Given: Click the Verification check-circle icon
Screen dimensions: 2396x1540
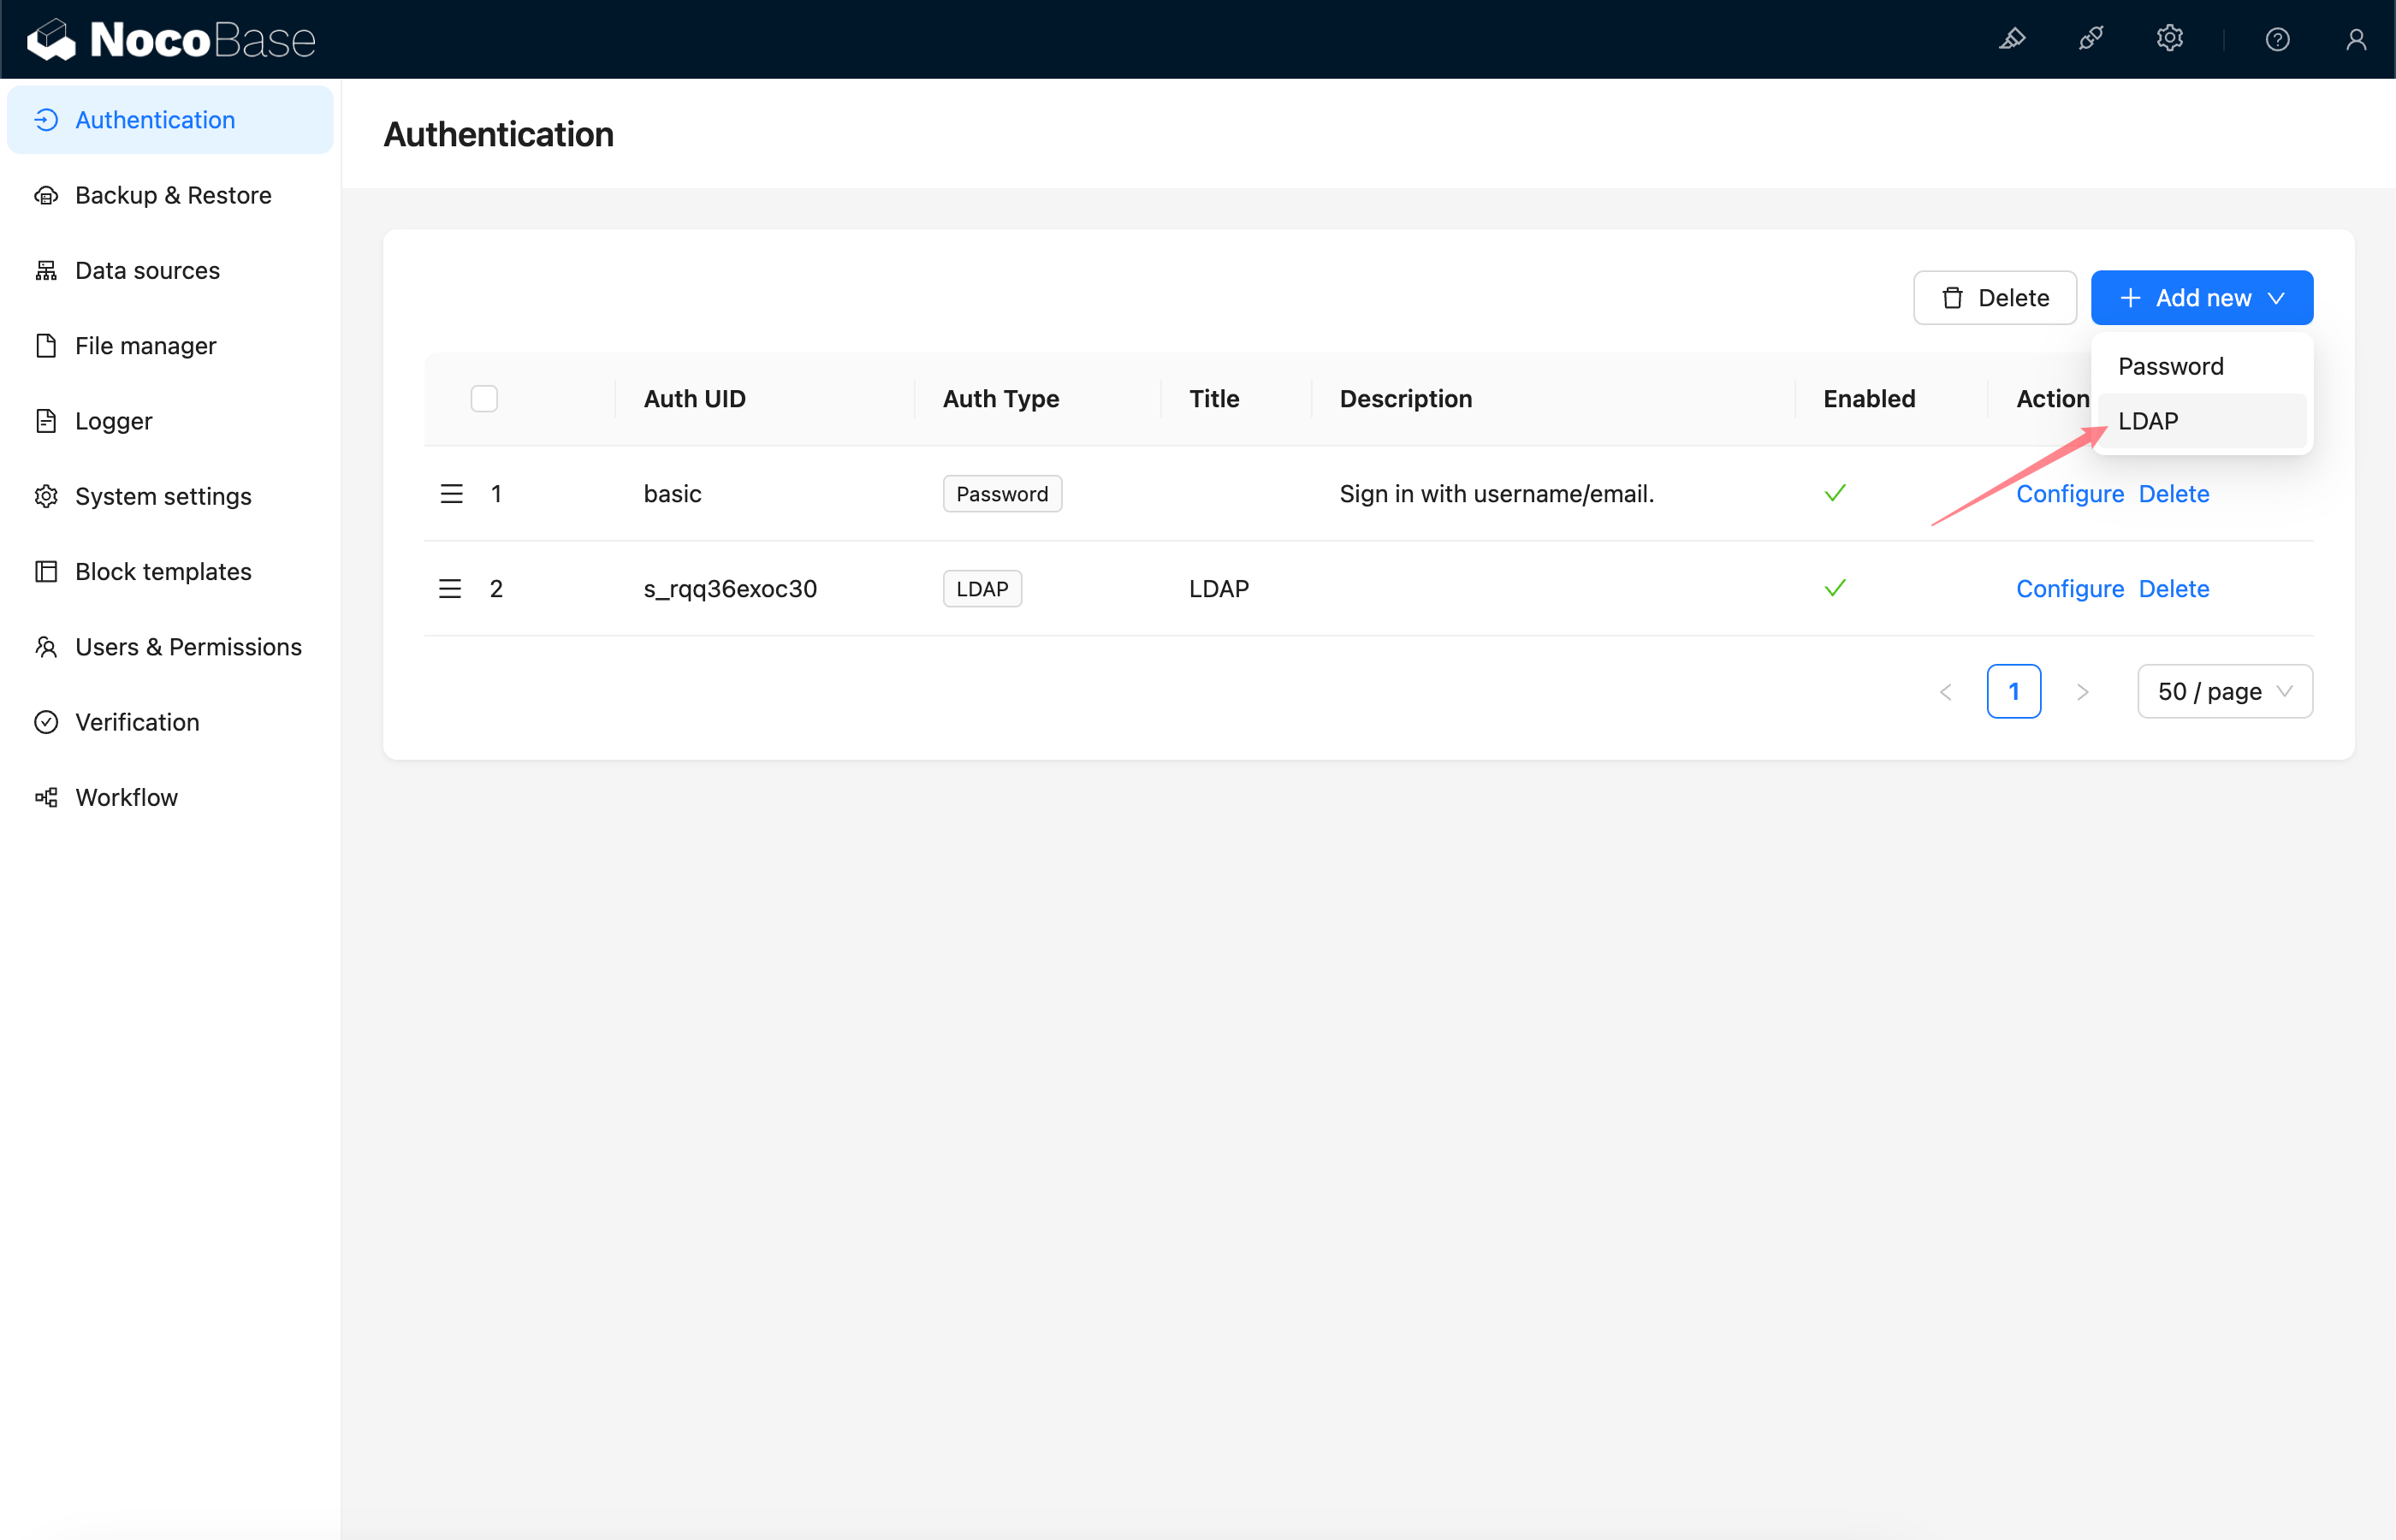Looking at the screenshot, I should point(46,722).
